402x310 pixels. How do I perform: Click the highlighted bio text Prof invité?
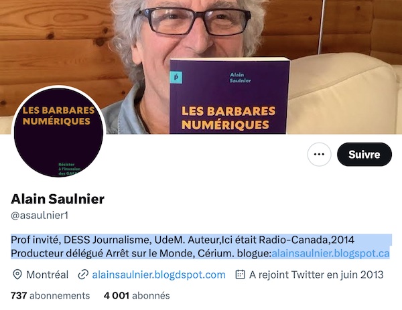point(34,240)
